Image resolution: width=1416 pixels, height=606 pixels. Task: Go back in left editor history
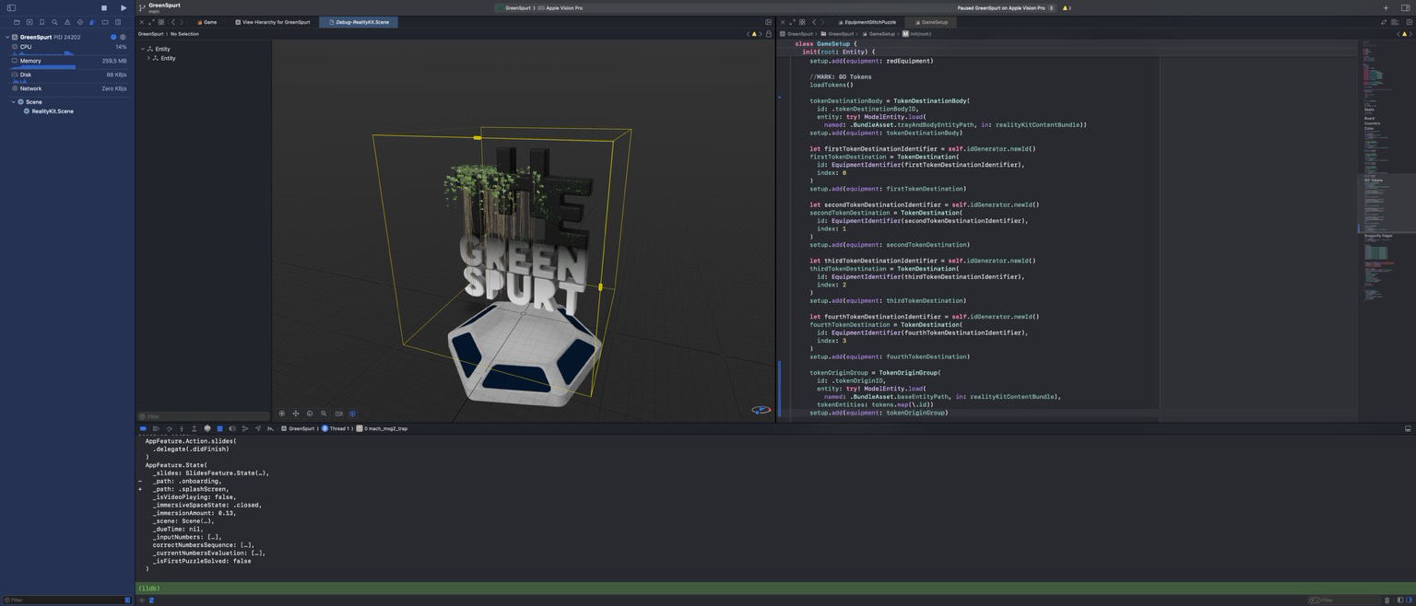coord(172,22)
